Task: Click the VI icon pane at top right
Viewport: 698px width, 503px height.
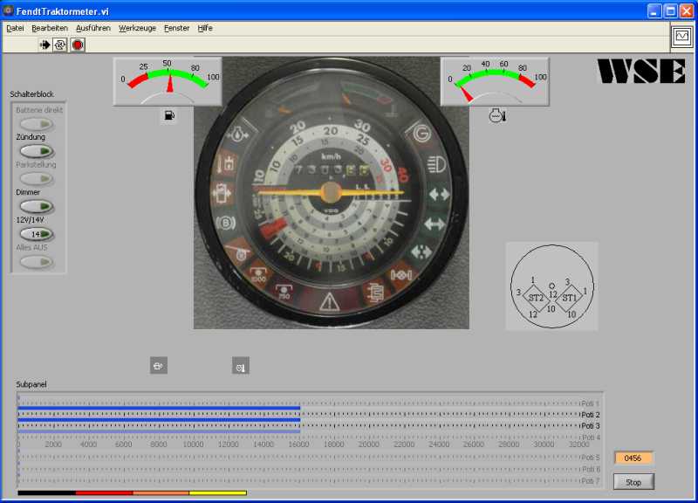Action: pos(681,36)
